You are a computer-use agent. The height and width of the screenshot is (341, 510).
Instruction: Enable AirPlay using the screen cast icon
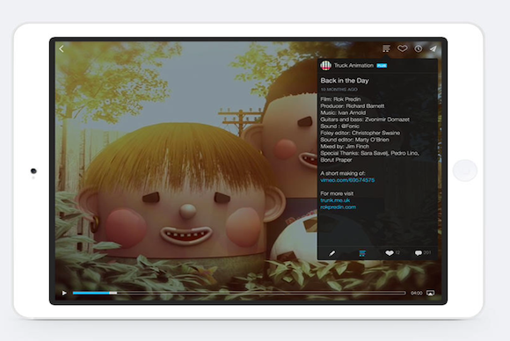[x=430, y=294]
